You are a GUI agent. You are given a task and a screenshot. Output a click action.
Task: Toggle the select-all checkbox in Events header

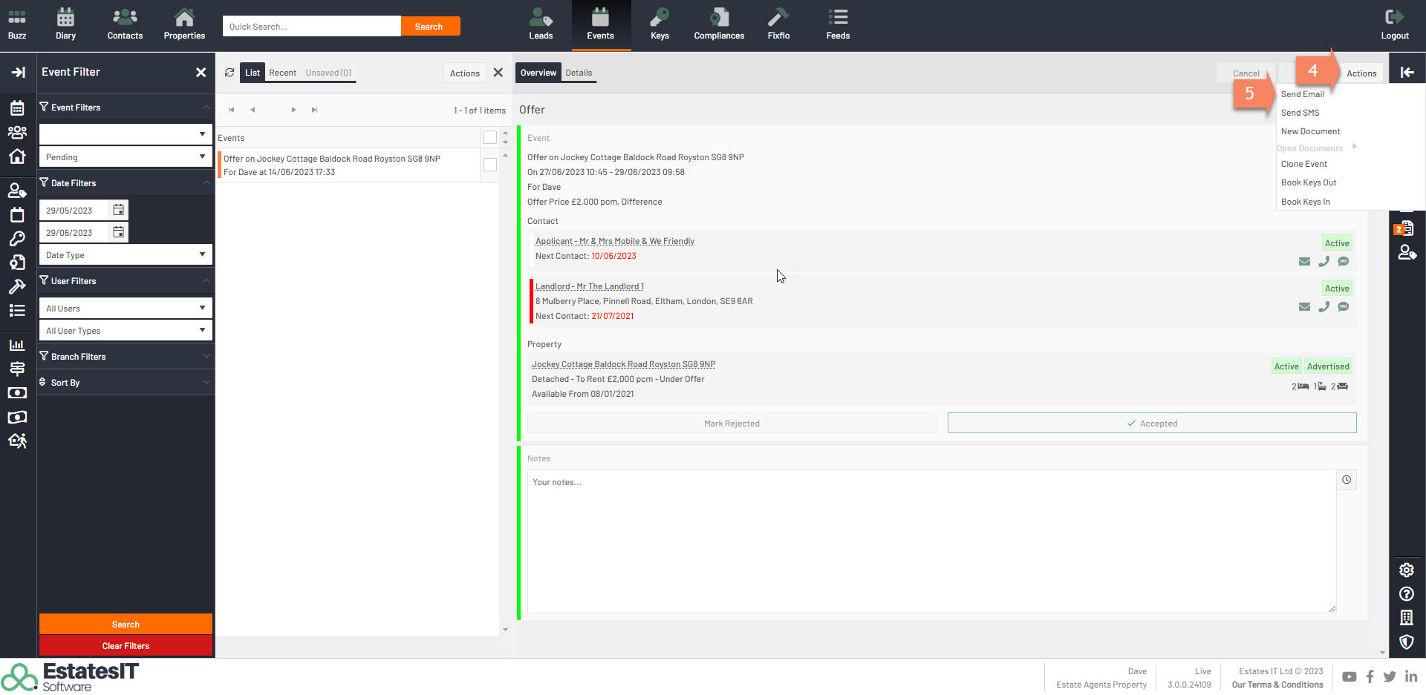tap(490, 137)
